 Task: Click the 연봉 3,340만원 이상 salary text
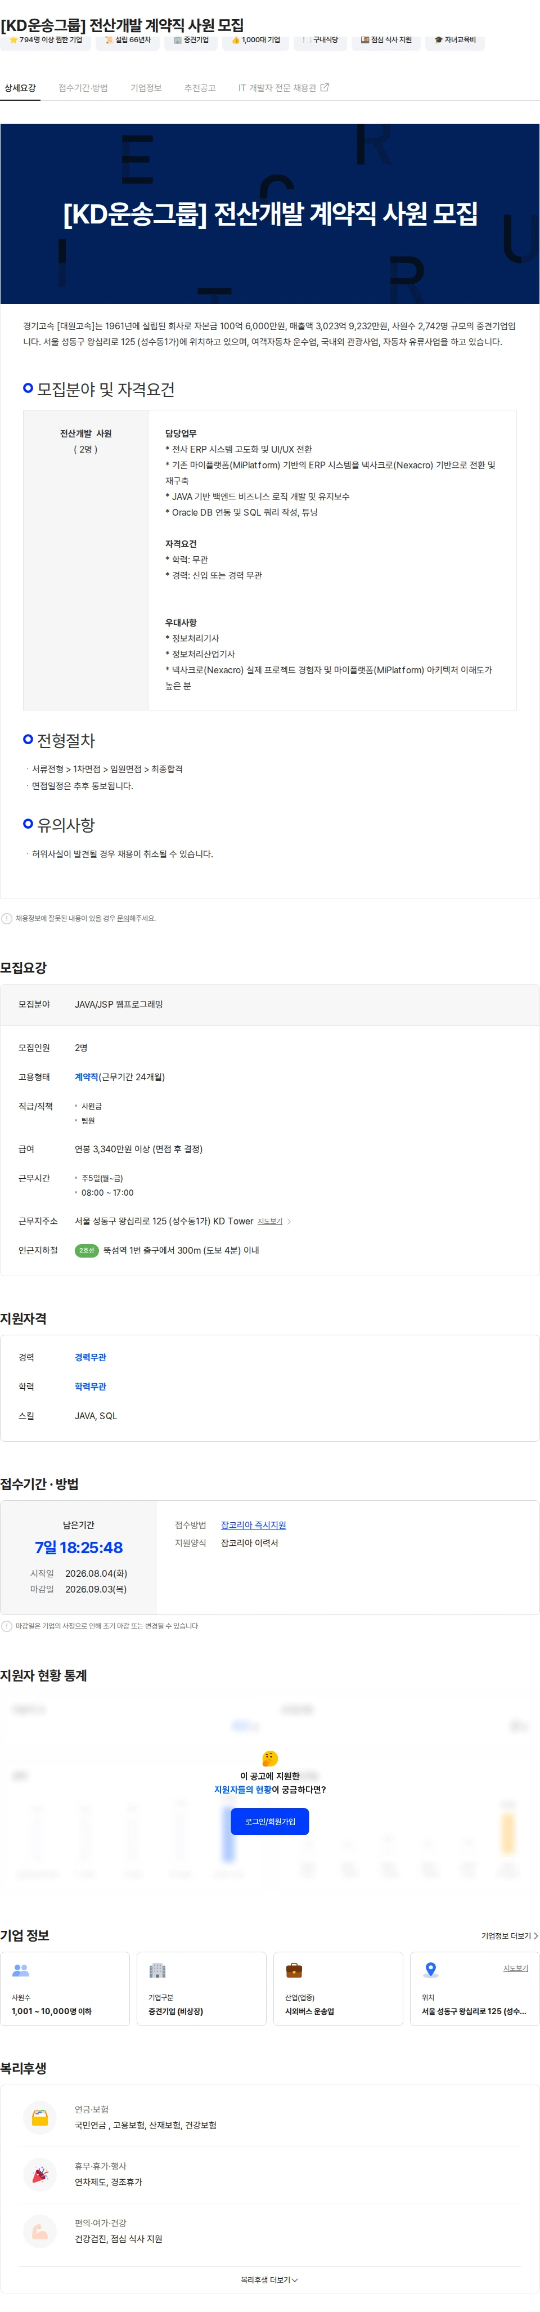(x=138, y=1149)
